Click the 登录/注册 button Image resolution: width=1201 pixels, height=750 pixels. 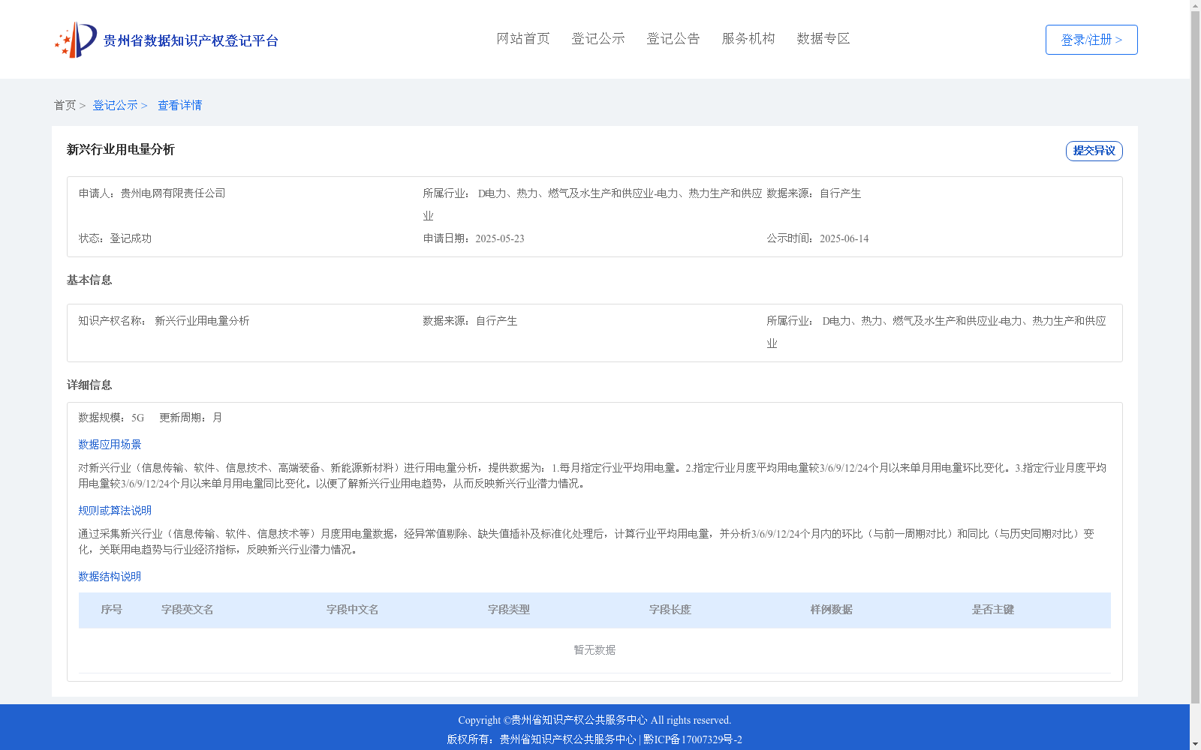click(x=1091, y=40)
